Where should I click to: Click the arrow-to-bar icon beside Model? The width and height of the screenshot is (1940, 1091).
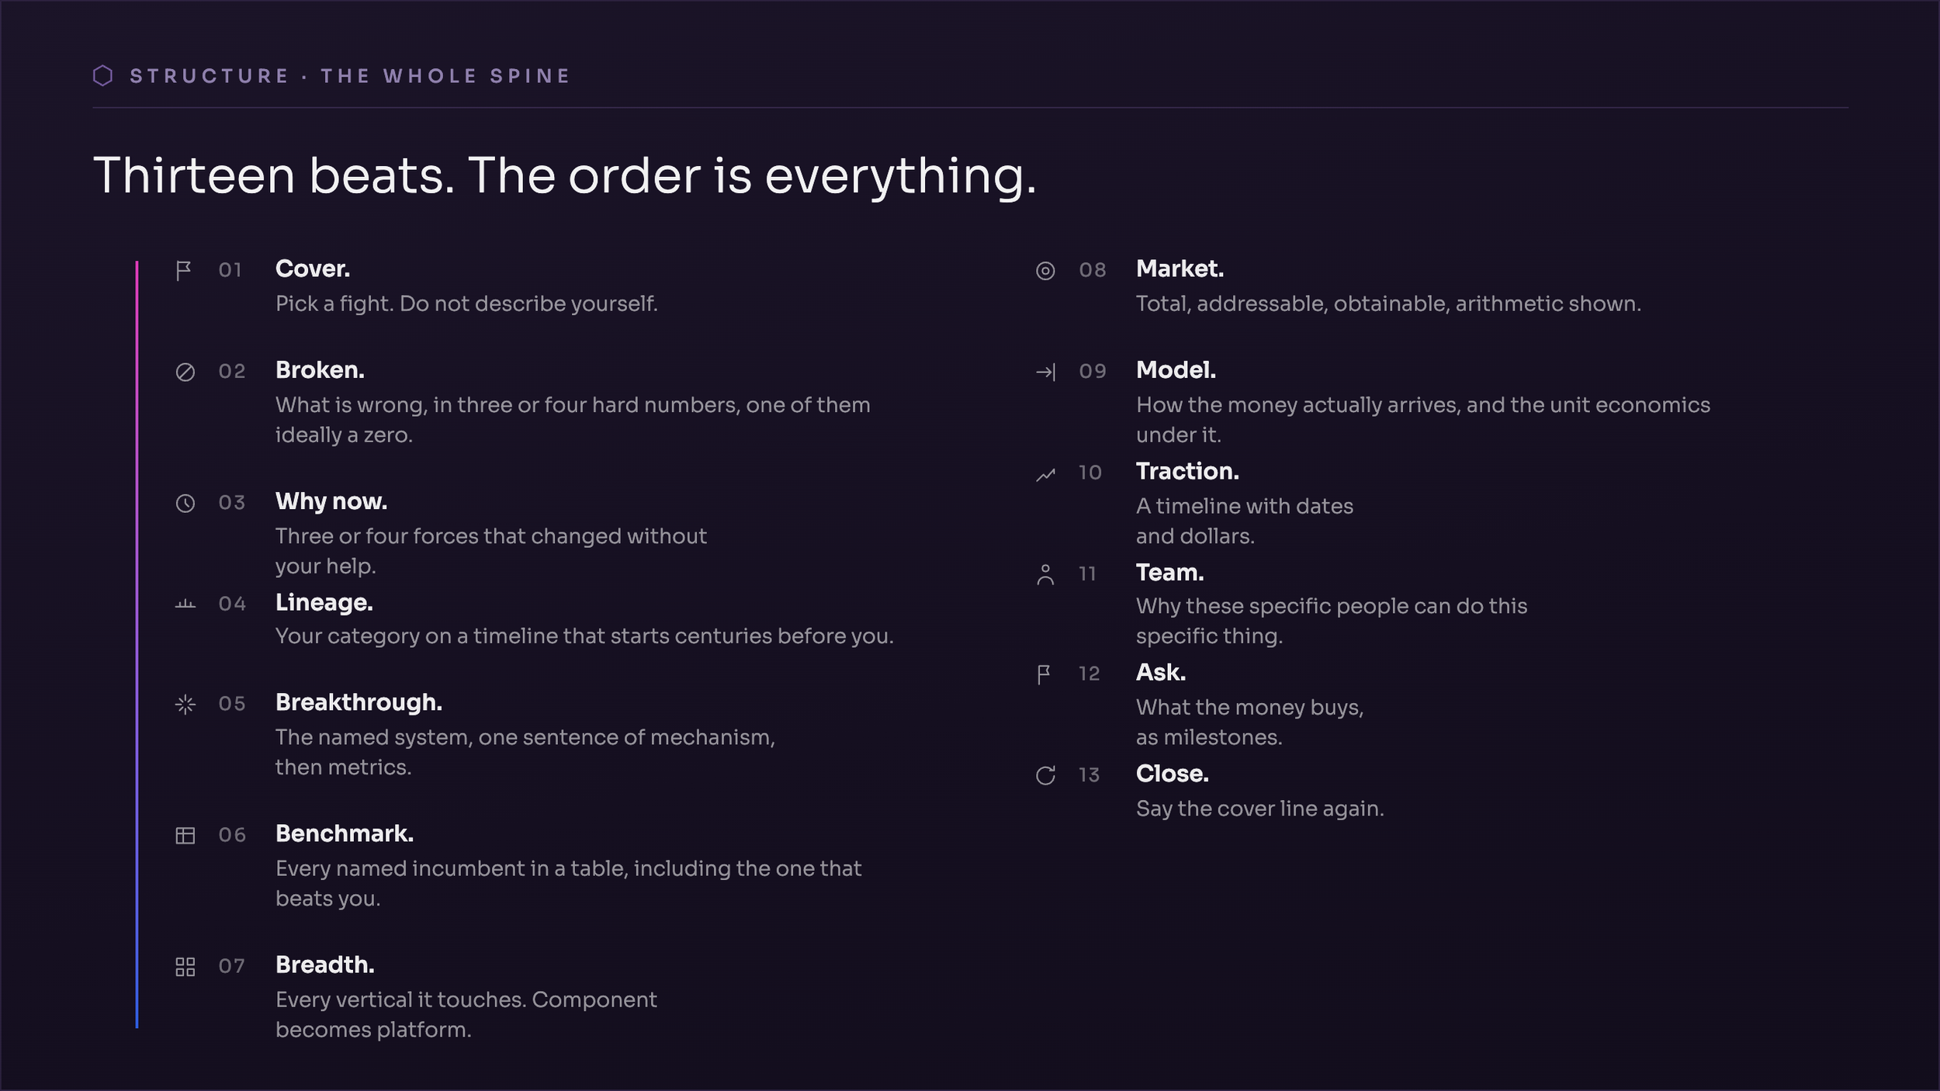1045,372
